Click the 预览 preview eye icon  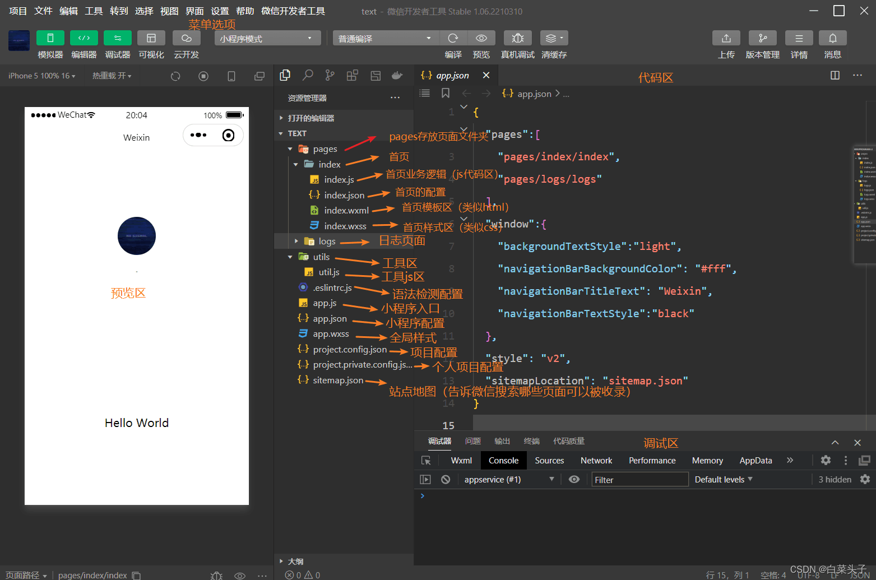click(x=481, y=38)
